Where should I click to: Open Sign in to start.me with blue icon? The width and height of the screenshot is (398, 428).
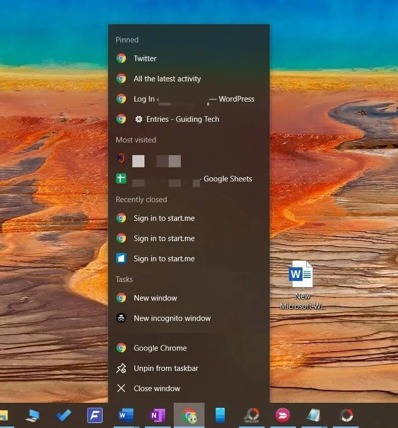click(x=189, y=259)
